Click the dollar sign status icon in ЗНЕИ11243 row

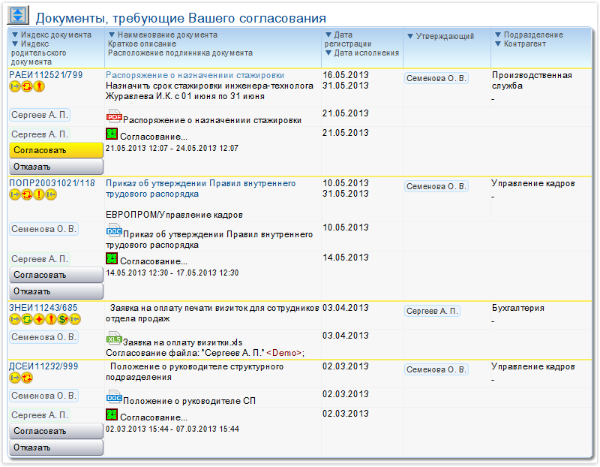[63, 319]
